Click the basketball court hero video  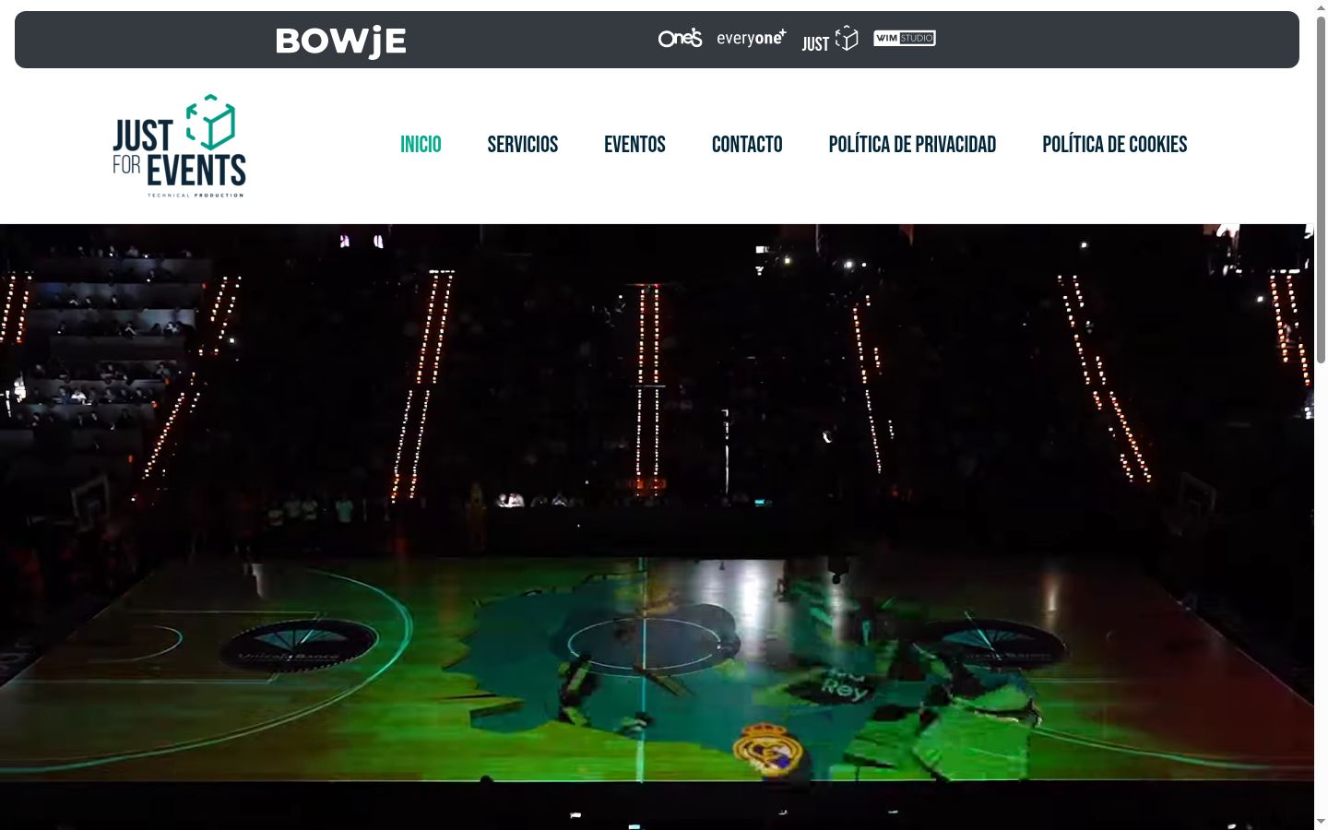point(657,527)
